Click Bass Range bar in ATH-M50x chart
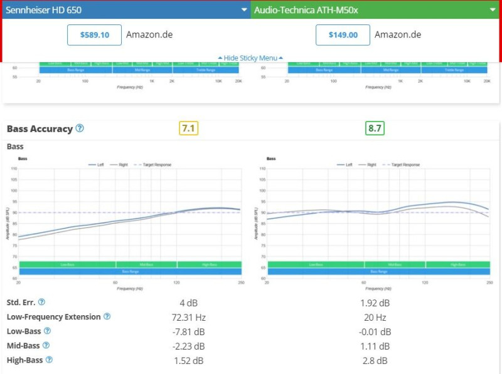The width and height of the screenshot is (502, 374). 379,271
